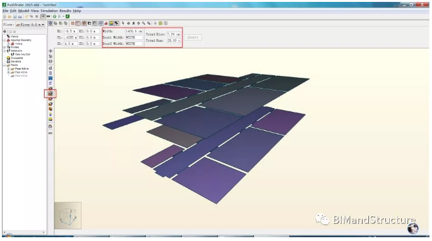Run simulation with the green button

[x=54, y=16]
